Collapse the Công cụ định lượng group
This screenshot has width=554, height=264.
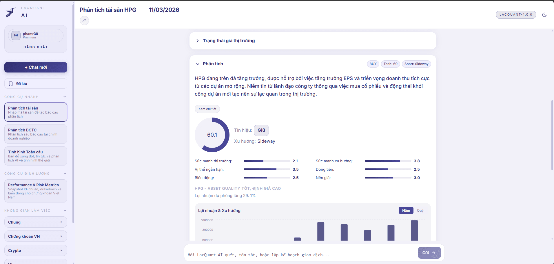[x=65, y=174]
